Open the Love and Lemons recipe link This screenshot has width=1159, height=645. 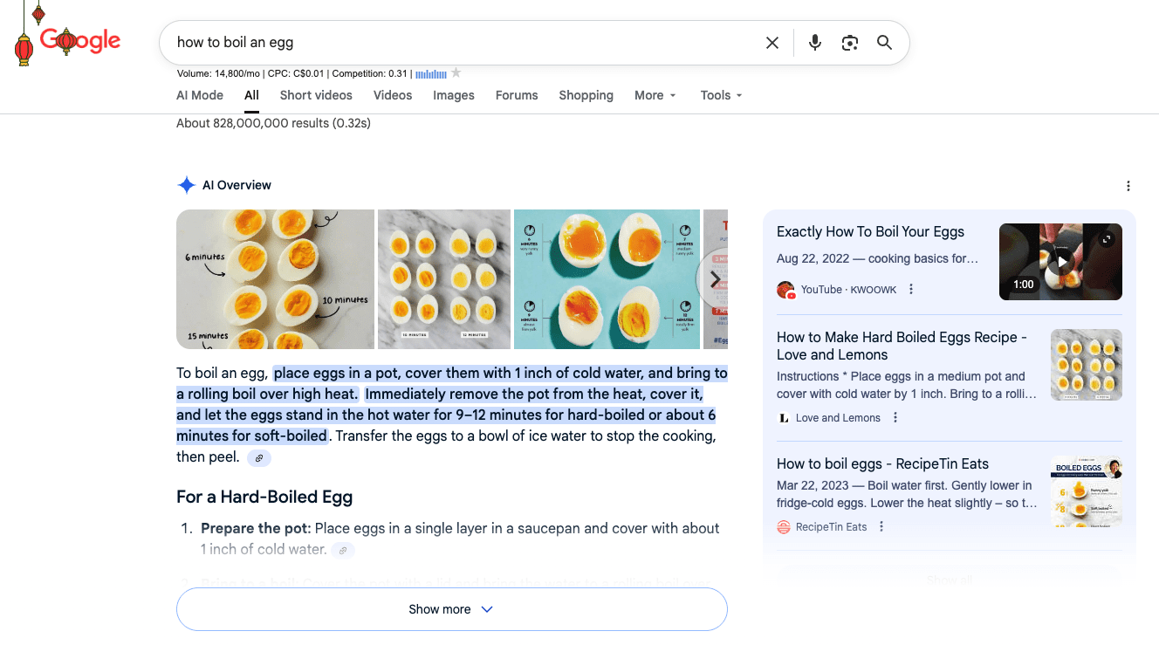coord(902,346)
